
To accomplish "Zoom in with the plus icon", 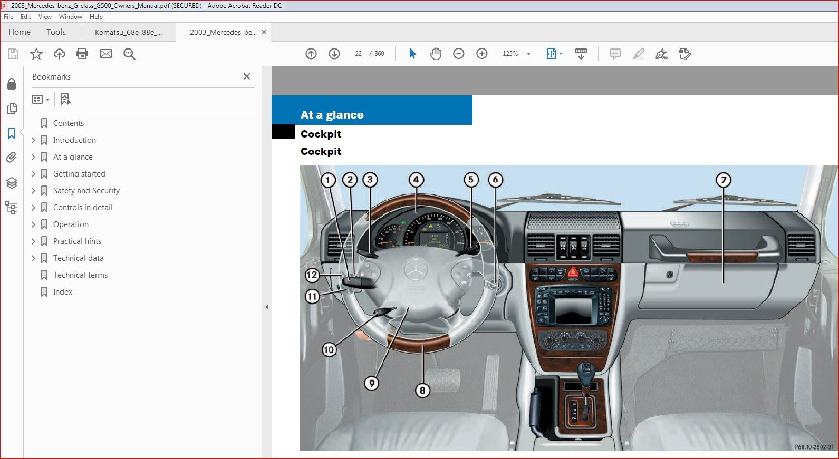I will coord(482,54).
